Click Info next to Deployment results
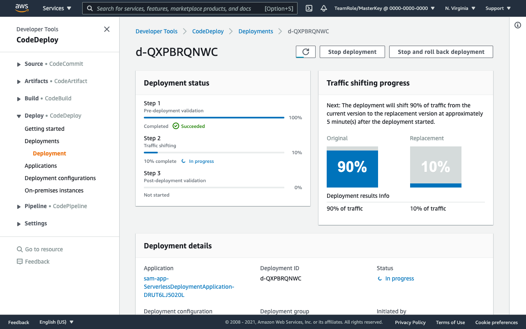Viewport: 526px width, 329px height. [384, 196]
